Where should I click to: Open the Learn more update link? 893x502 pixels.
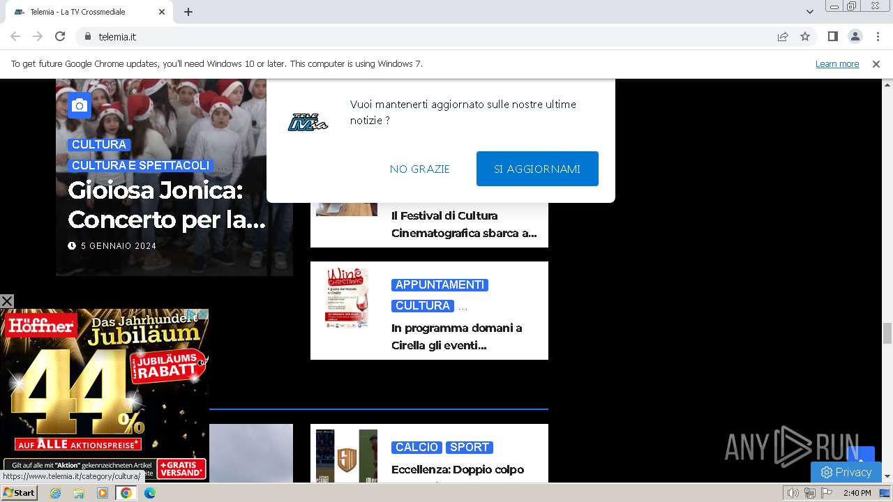[837, 64]
